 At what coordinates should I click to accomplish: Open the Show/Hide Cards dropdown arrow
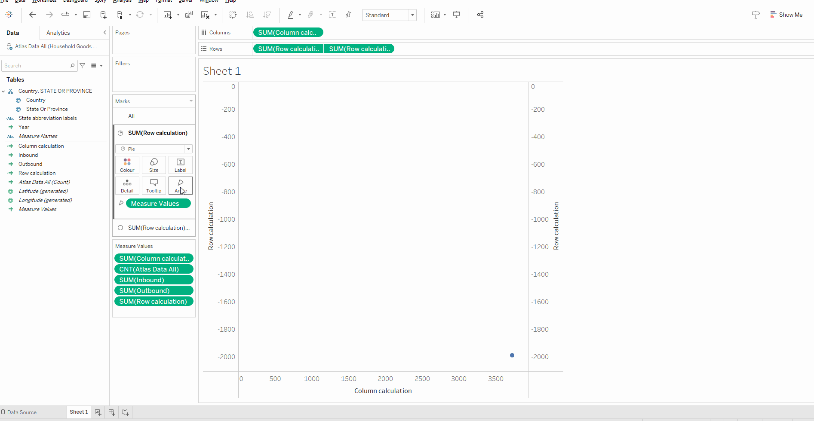[445, 15]
